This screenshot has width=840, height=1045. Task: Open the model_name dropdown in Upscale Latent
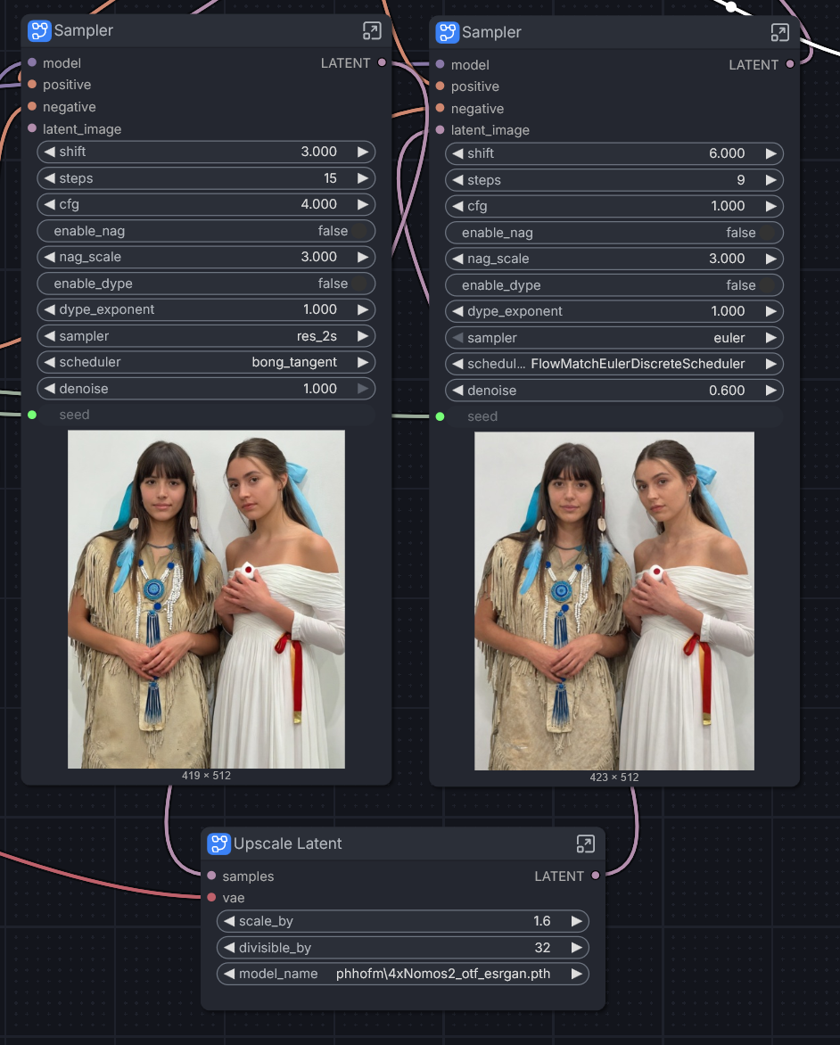[x=403, y=974]
